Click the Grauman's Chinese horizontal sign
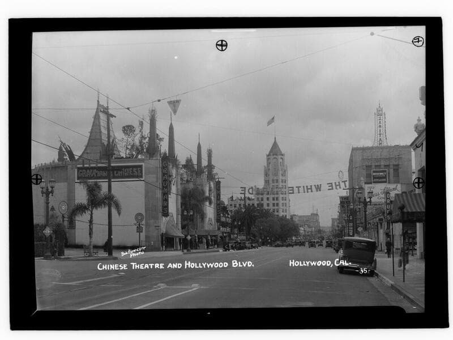 (110, 172)
